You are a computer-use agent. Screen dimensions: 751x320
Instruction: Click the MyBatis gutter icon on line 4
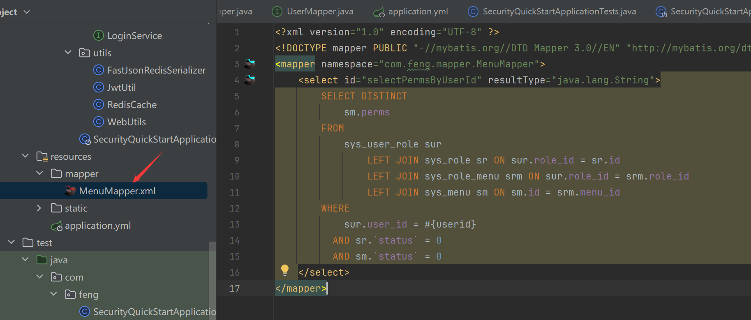pos(250,79)
